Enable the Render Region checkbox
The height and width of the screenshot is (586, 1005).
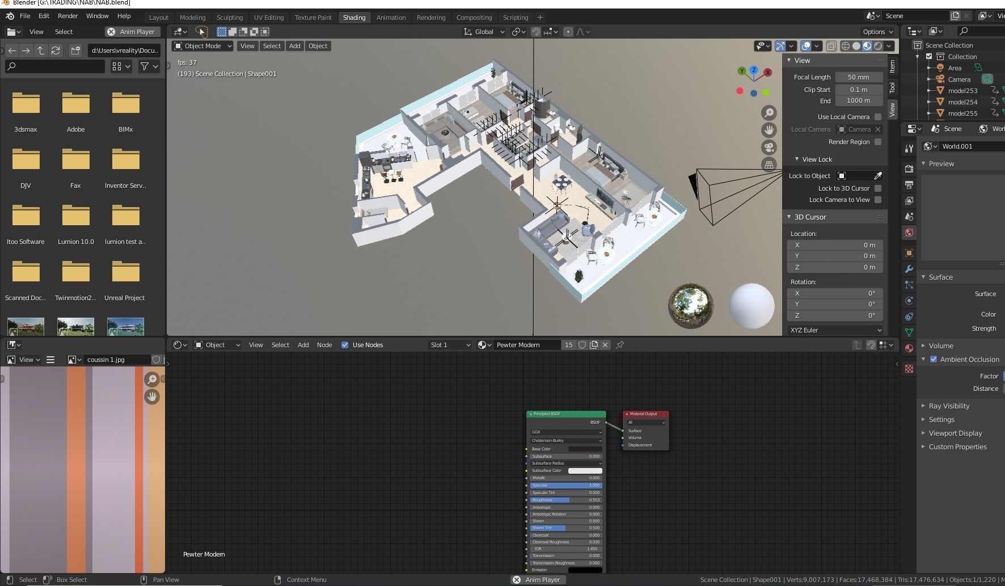878,142
